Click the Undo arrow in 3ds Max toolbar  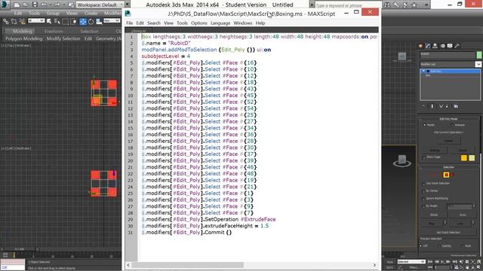click(44, 5)
